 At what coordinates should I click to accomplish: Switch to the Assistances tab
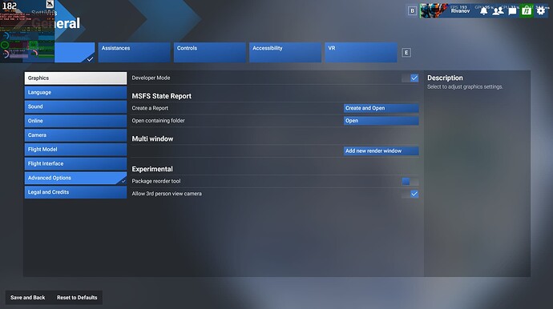click(135, 53)
